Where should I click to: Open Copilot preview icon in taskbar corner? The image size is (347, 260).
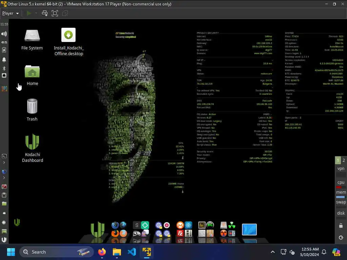click(x=336, y=252)
